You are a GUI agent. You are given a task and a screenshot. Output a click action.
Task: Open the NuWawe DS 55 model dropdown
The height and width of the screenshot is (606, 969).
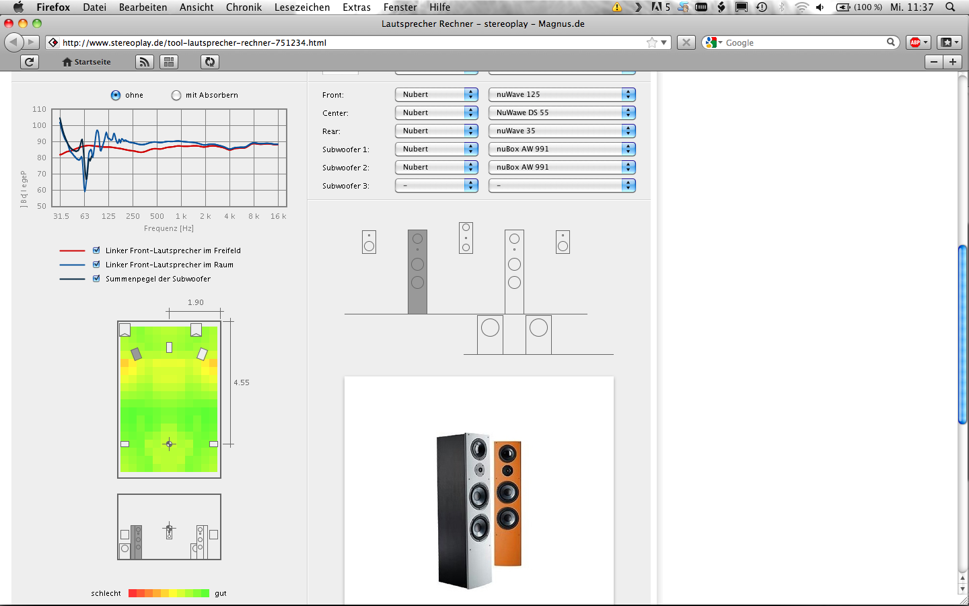(x=562, y=112)
